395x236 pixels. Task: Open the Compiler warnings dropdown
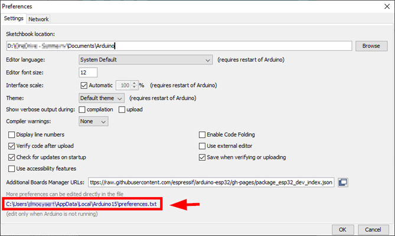(x=93, y=121)
